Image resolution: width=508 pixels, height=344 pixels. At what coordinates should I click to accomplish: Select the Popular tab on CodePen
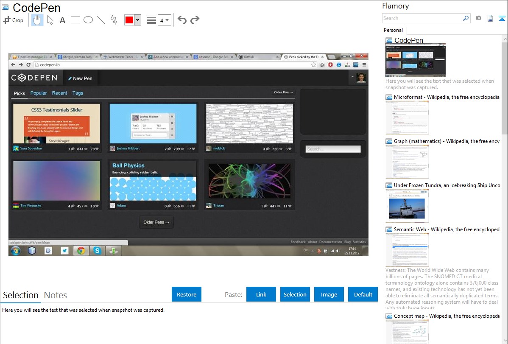pos(39,93)
